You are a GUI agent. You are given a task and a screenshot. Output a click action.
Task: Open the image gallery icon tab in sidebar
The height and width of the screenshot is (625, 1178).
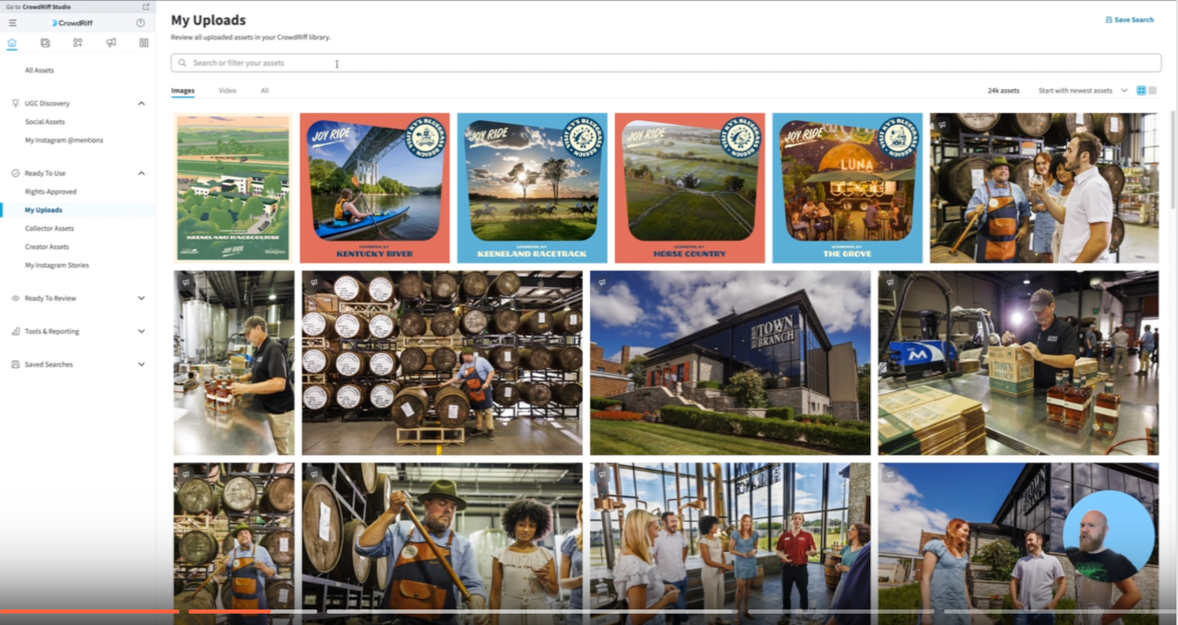click(45, 42)
